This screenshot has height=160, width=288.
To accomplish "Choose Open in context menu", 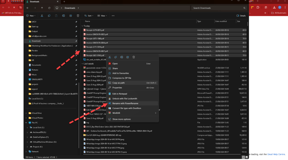I will point(132,64).
